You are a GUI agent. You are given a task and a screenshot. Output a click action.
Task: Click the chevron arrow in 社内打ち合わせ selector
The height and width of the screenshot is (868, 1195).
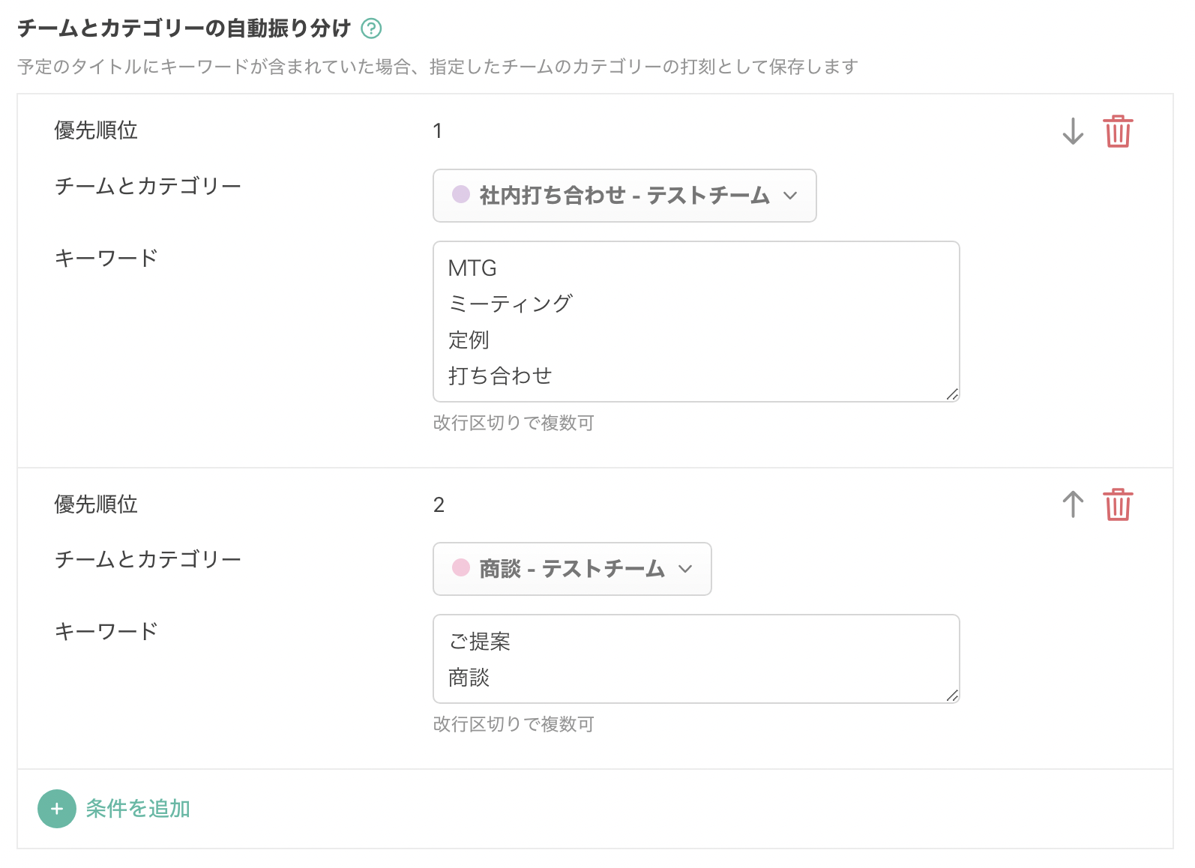click(x=789, y=196)
